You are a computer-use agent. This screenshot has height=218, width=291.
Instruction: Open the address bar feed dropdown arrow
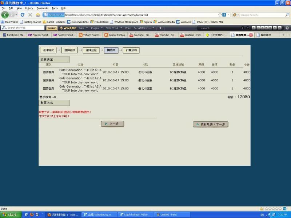click(x=228, y=15)
